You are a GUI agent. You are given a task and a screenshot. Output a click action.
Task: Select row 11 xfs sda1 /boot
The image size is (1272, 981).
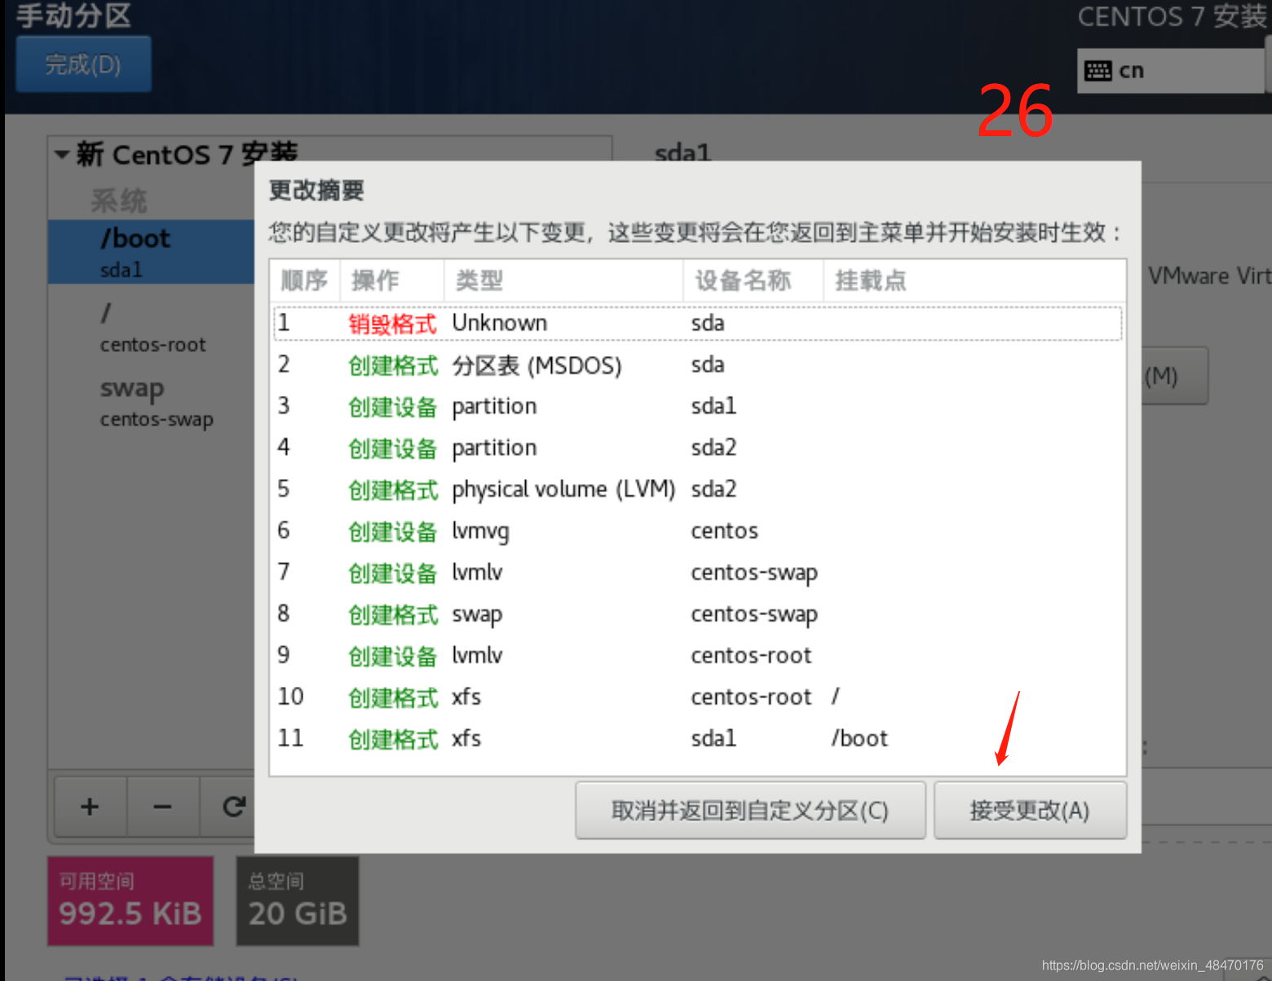[698, 739]
